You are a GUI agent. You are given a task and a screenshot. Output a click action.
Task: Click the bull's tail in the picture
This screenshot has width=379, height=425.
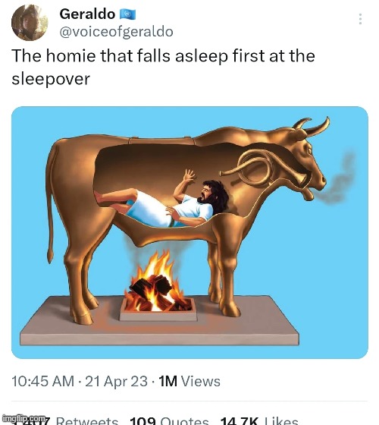point(52,202)
